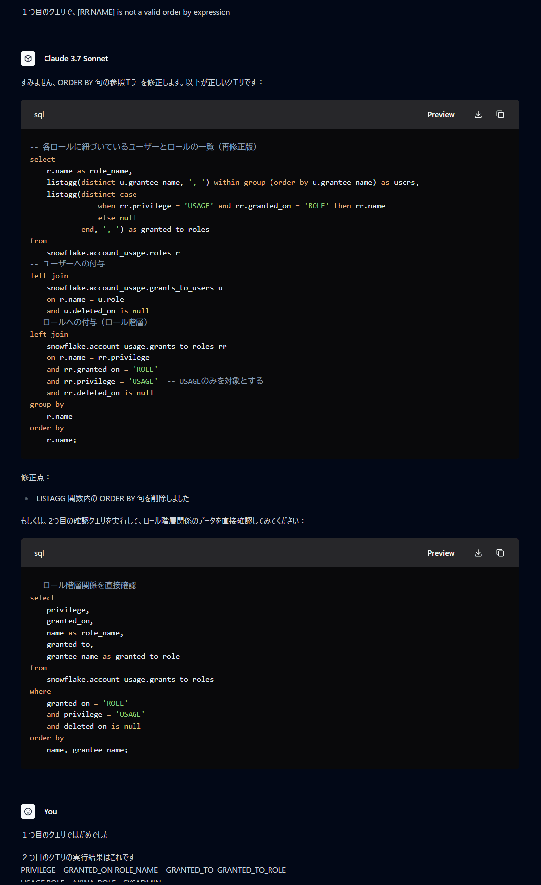This screenshot has width=541, height=885.
Task: Click the You sender label
Action: pos(50,811)
